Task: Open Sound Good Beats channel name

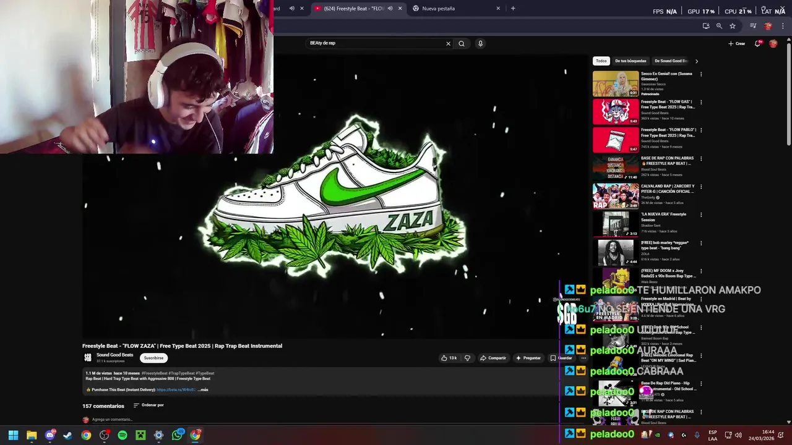Action: point(114,355)
